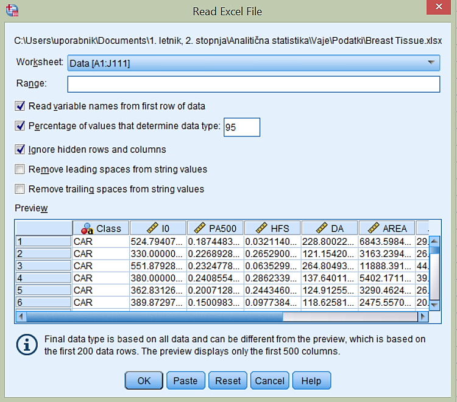This screenshot has height=402, width=457.
Task: Click the scale ruler icon beside I0
Action: point(152,228)
